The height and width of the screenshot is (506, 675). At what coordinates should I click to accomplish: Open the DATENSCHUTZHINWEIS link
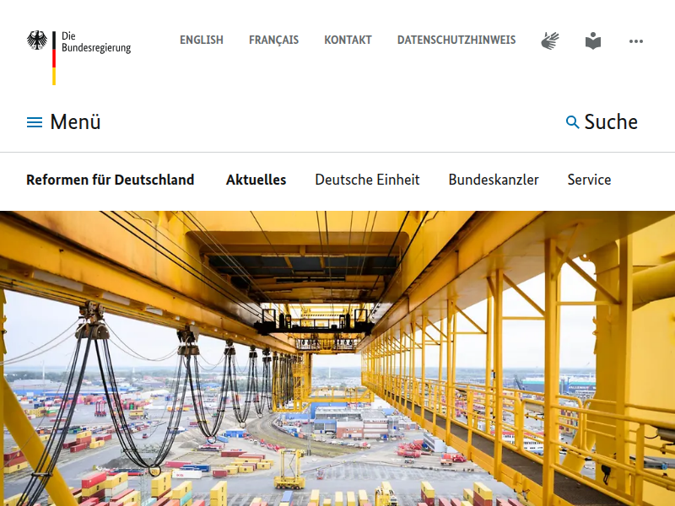coord(456,40)
